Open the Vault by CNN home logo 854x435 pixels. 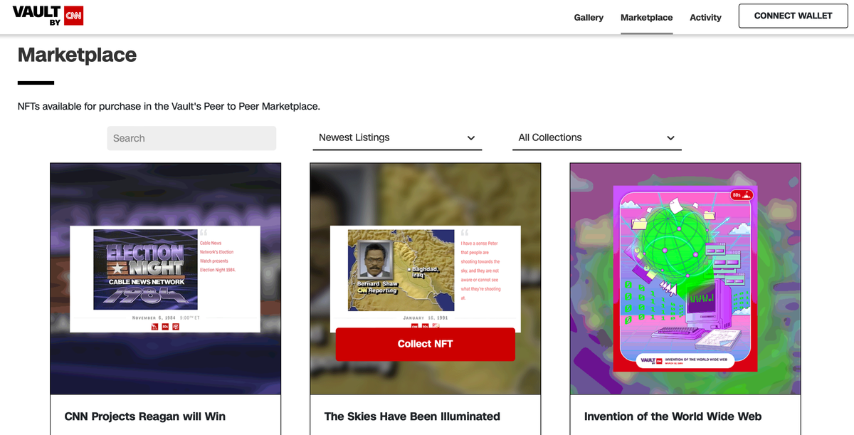pyautogui.click(x=48, y=16)
